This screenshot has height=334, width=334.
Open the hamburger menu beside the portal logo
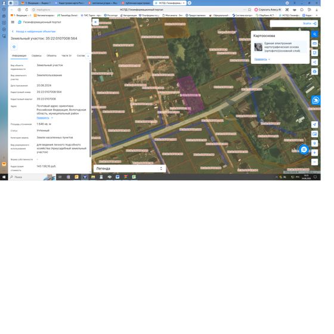[13, 22]
